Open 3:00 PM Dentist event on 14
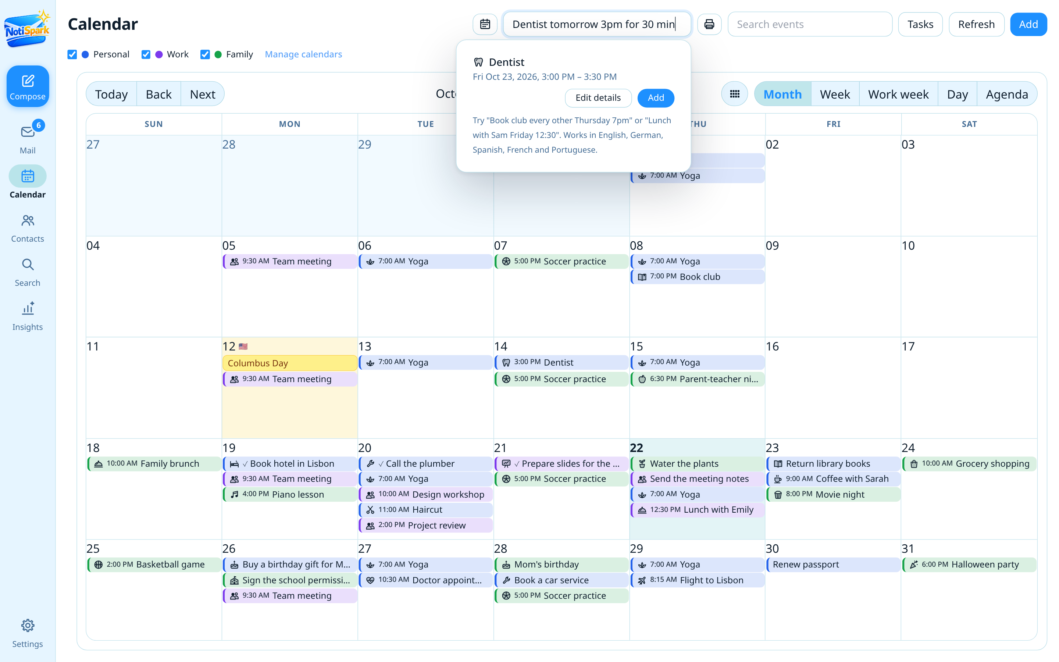The height and width of the screenshot is (662, 1059). point(561,363)
